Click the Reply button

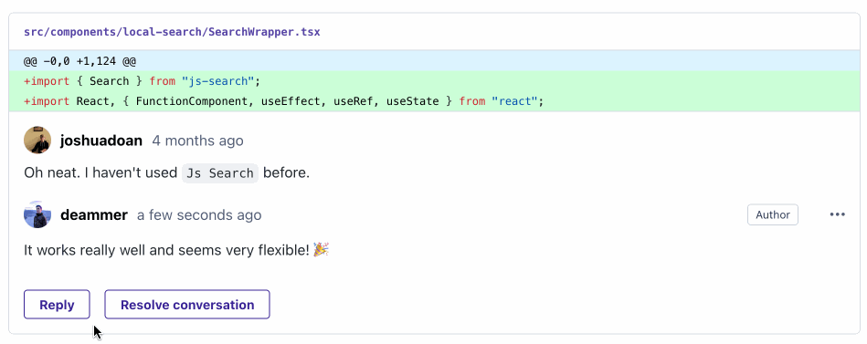click(x=57, y=305)
